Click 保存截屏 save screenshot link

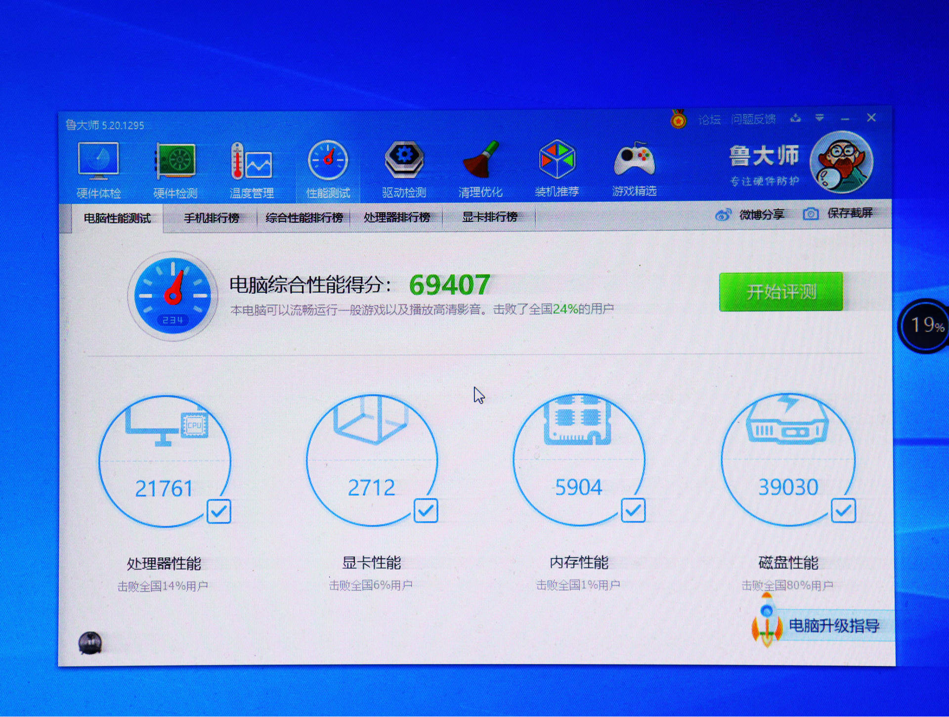(x=850, y=213)
